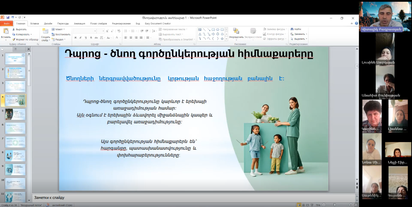Click Упорядочить (Arrange) button

coord(236,33)
